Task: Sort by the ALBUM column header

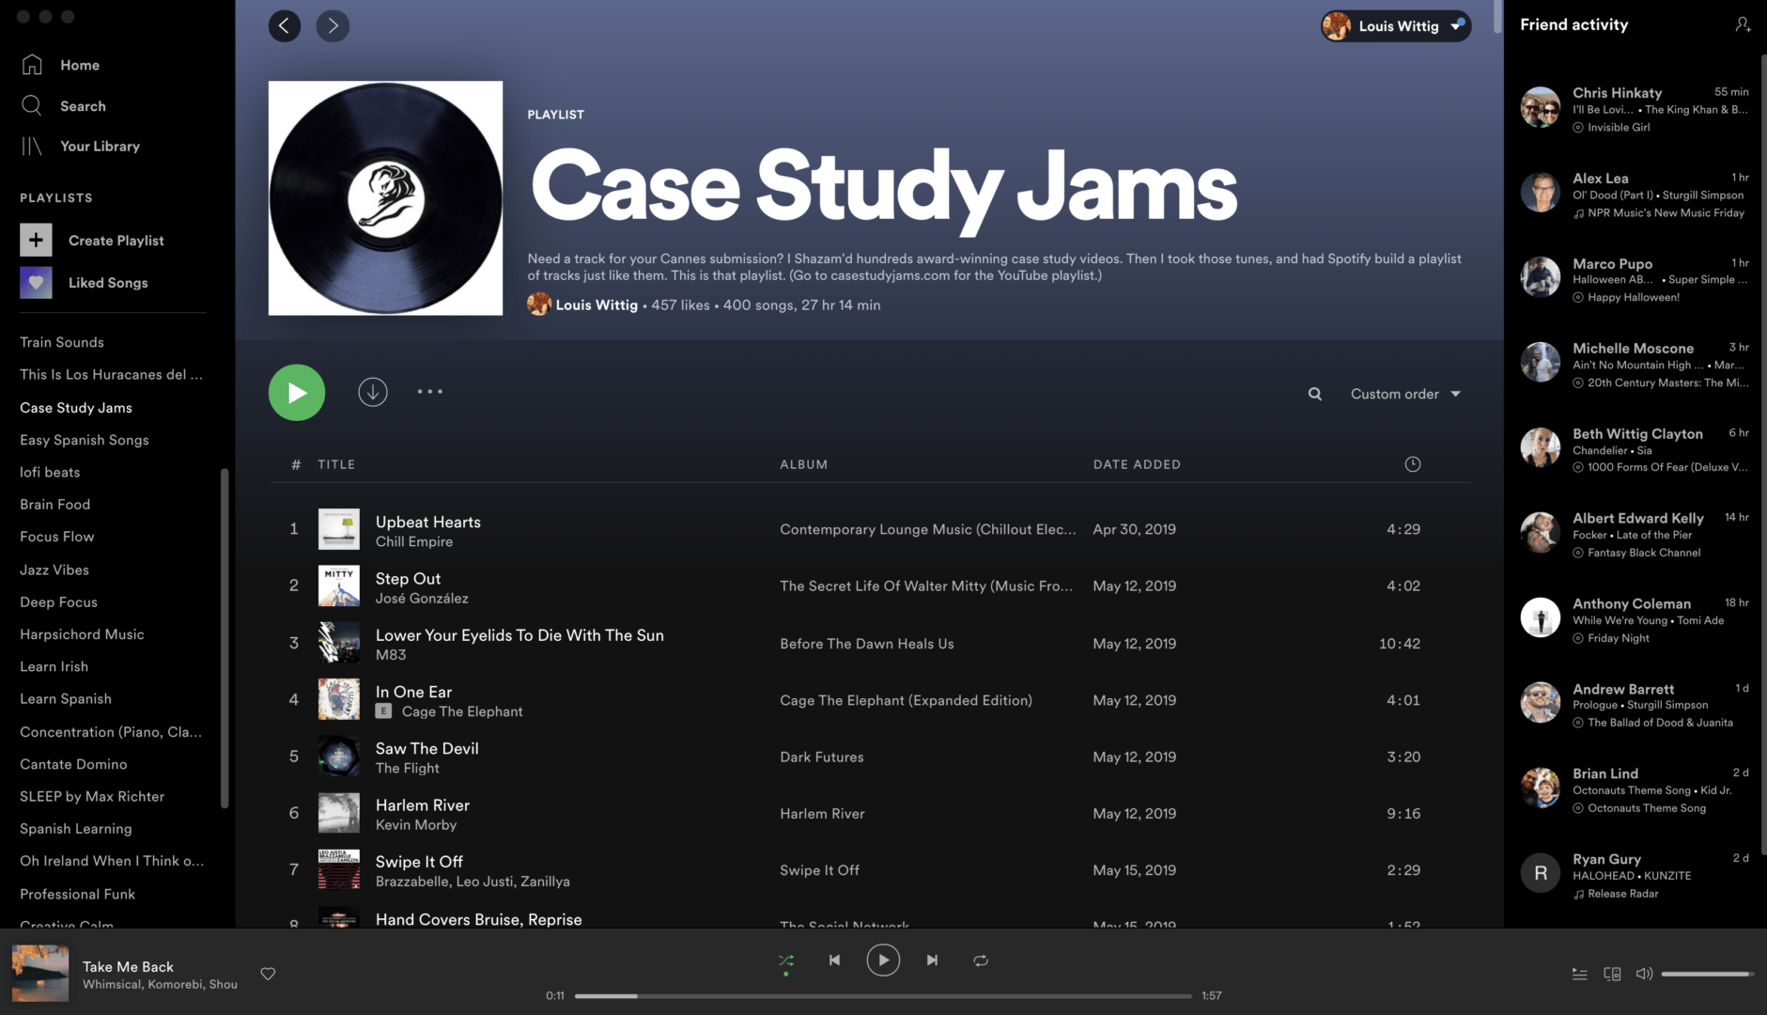Action: (804, 464)
